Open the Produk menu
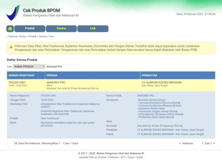The width and height of the screenshot is (222, 160). [30, 29]
